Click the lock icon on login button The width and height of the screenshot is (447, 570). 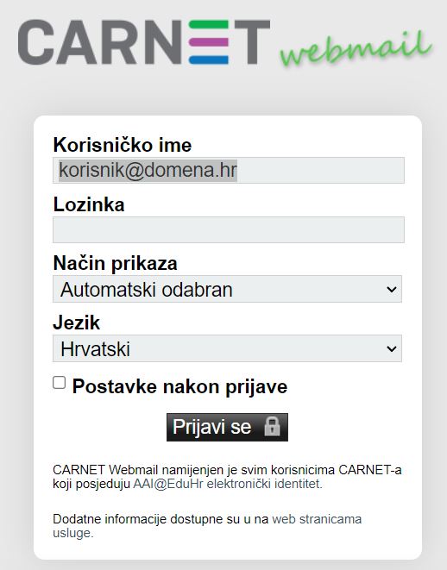click(x=272, y=426)
